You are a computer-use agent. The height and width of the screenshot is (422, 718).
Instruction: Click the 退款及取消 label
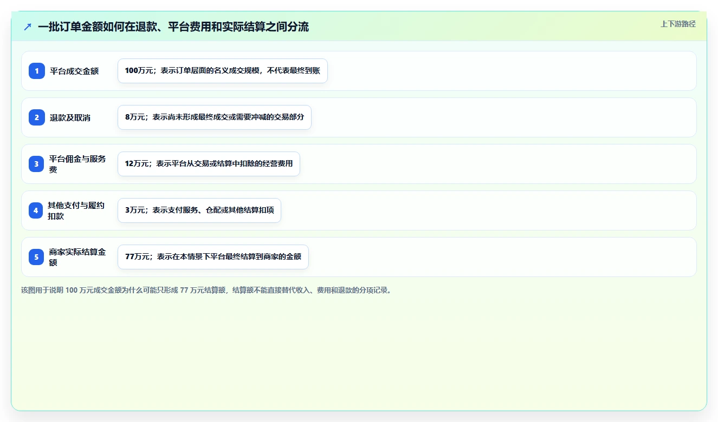[70, 117]
